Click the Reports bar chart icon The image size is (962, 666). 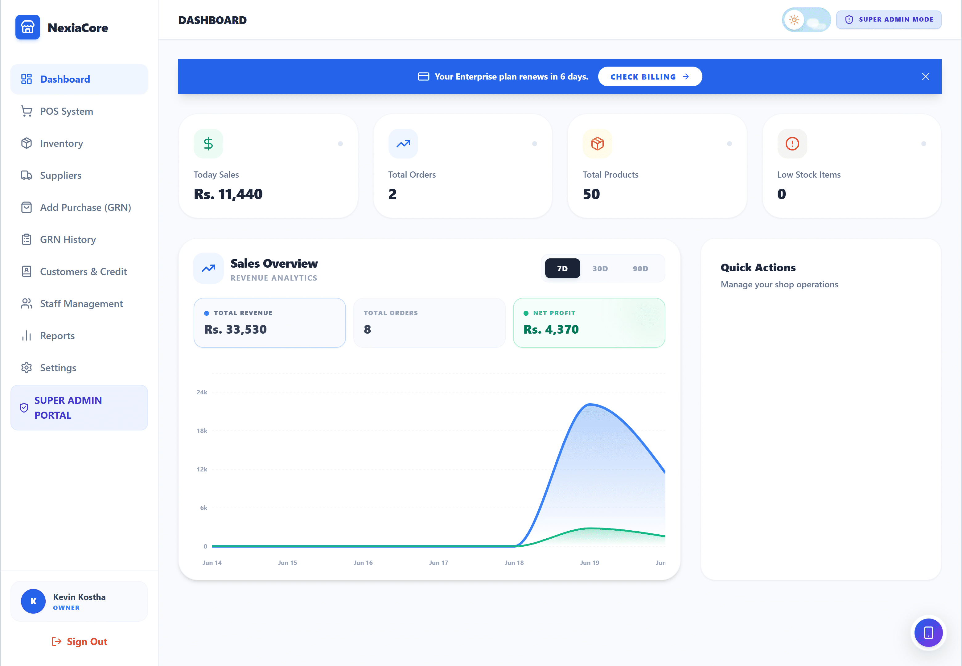[26, 336]
